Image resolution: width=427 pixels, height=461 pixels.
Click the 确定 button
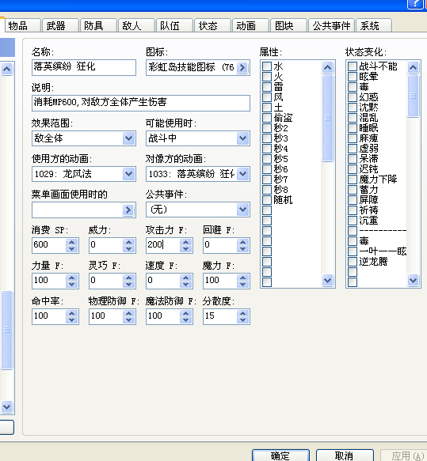coord(280,455)
